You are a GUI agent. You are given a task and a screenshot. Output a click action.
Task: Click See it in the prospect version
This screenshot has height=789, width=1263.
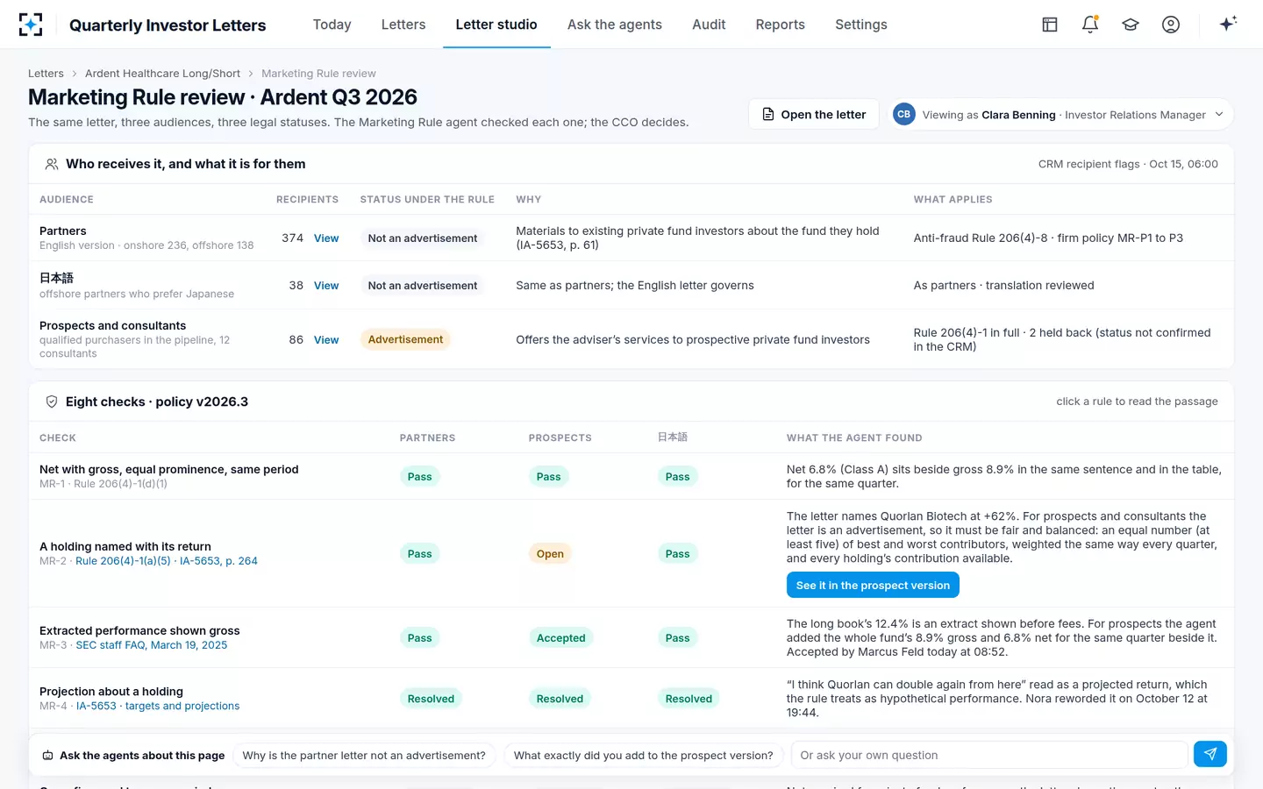pyautogui.click(x=873, y=585)
